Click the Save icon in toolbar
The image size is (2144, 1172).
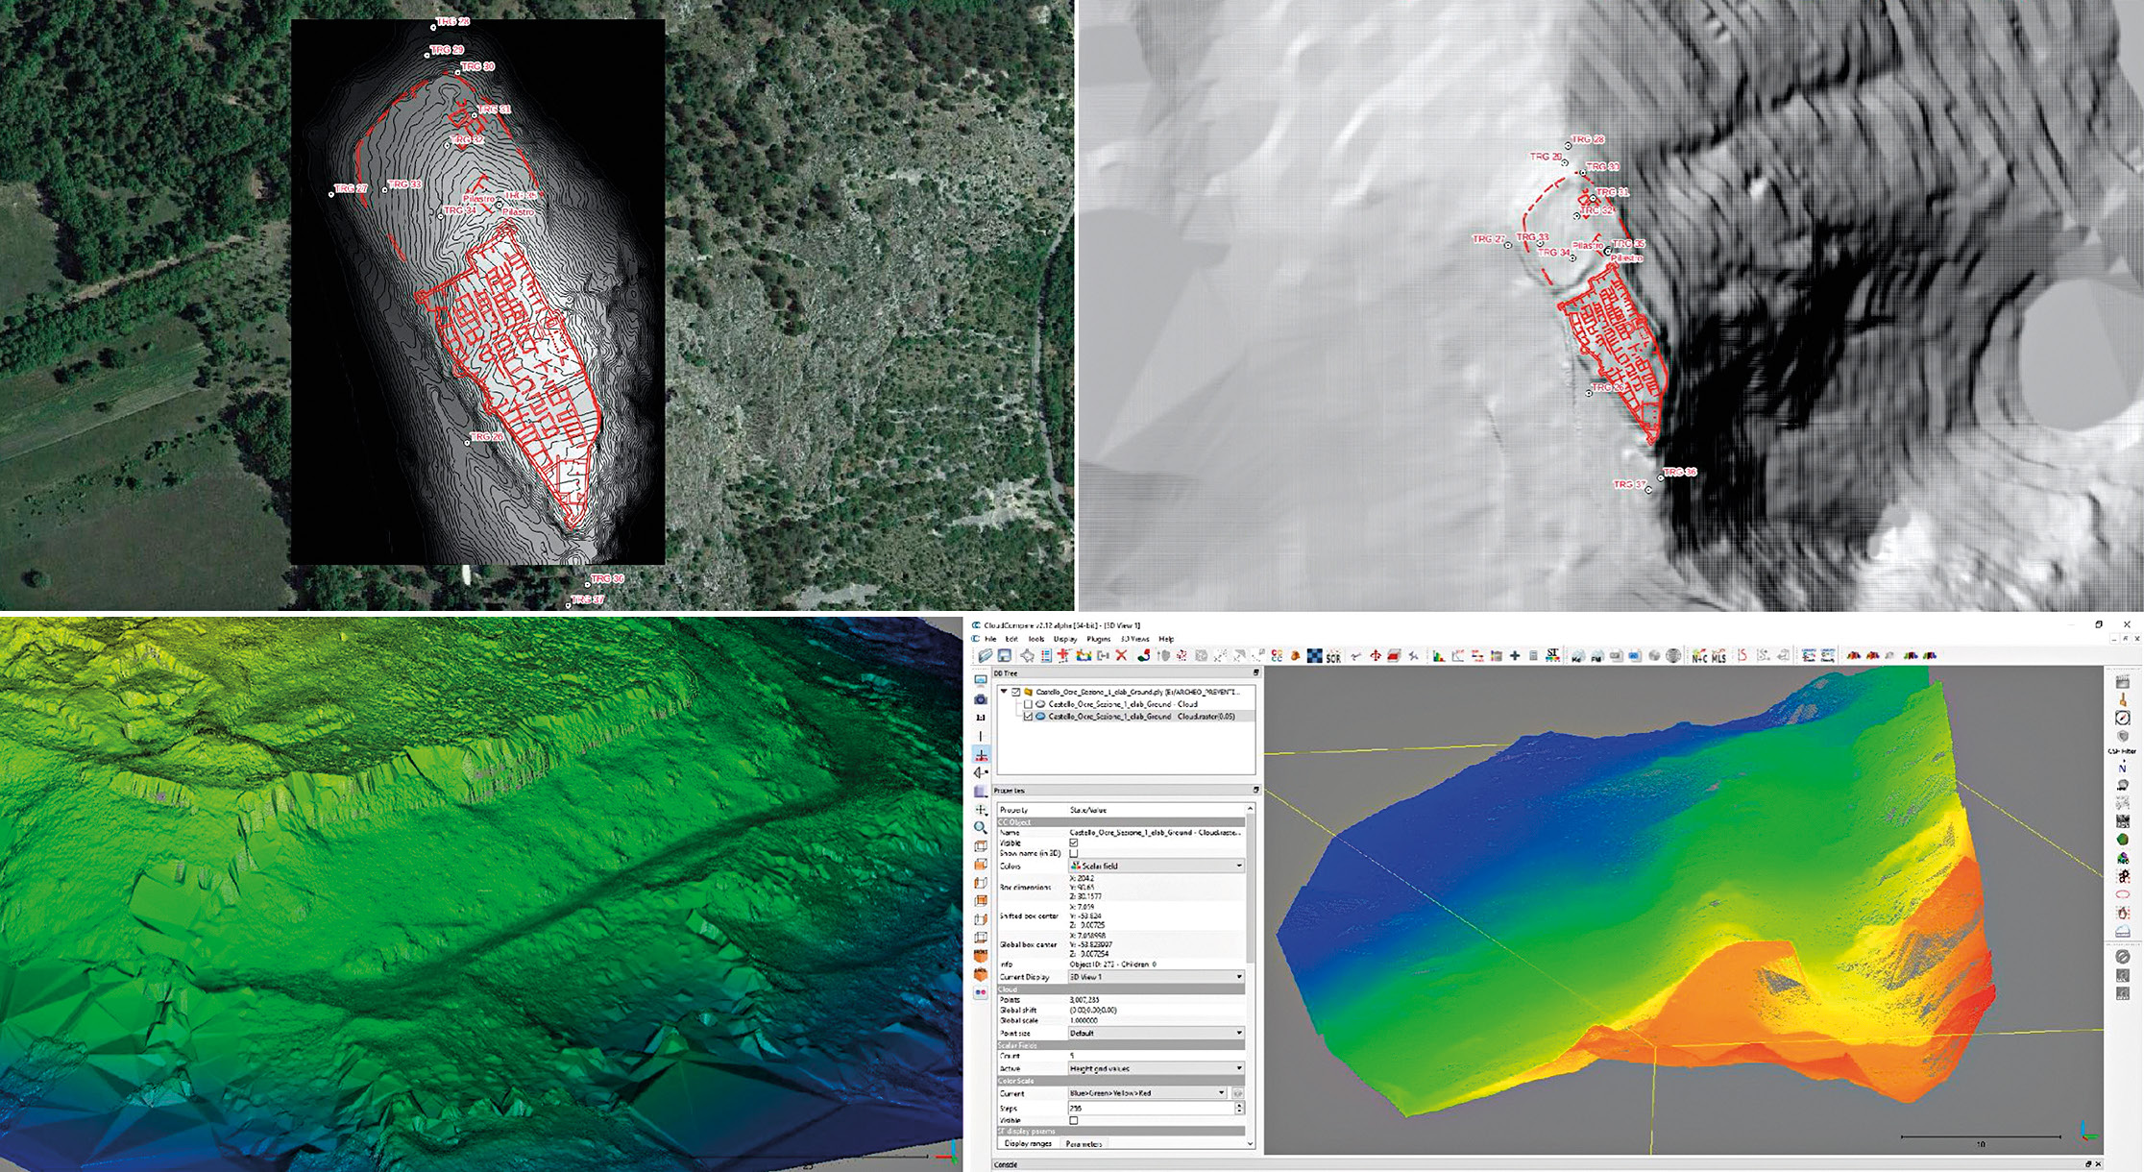1004,655
